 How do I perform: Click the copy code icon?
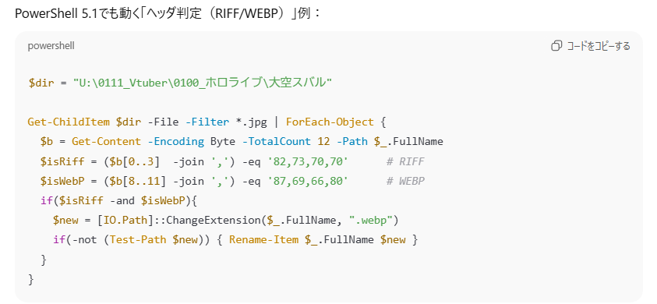[x=556, y=46]
